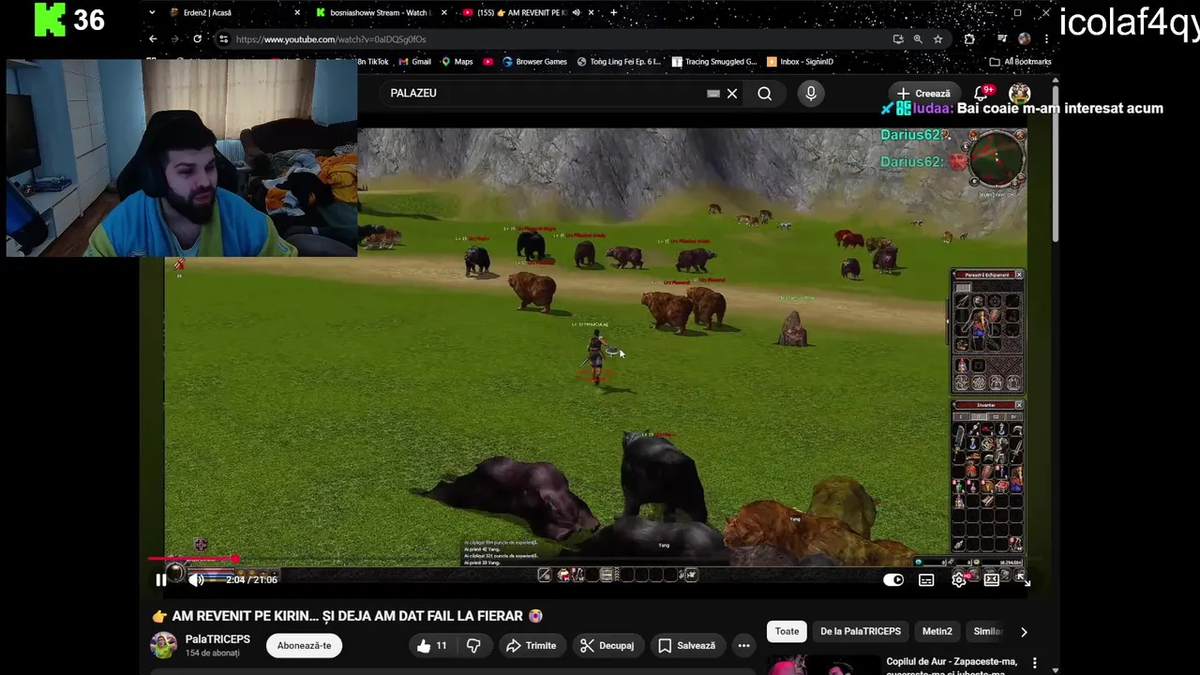Open the player settings gear

pyautogui.click(x=959, y=580)
